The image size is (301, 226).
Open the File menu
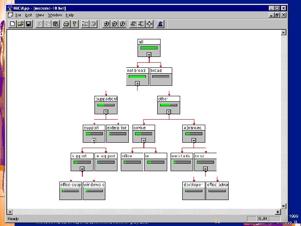[18, 15]
